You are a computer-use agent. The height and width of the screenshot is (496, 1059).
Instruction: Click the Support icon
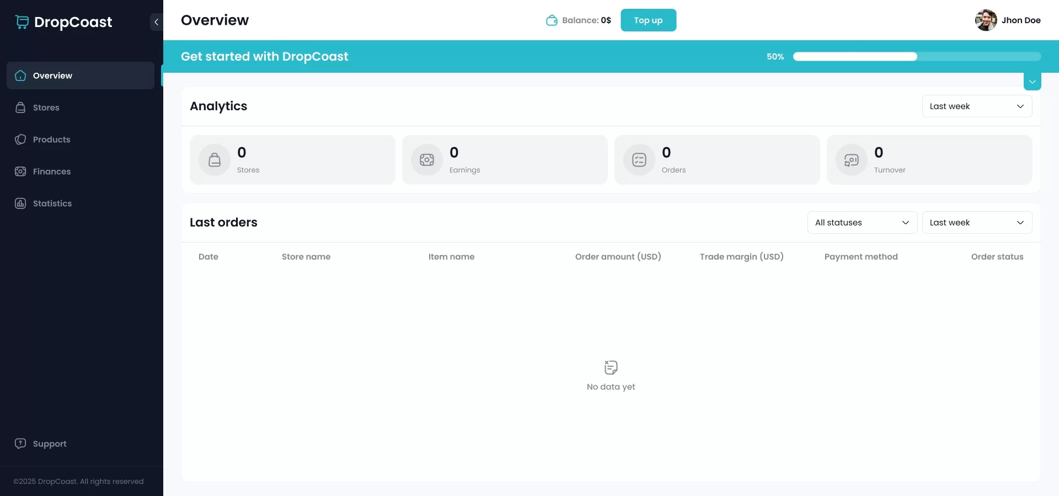click(20, 444)
